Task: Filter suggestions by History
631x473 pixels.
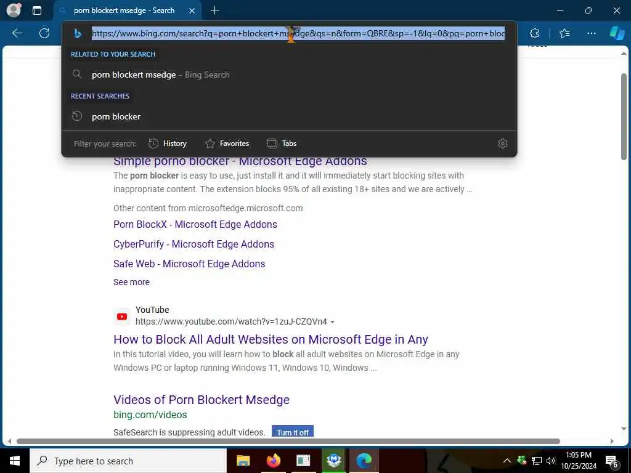Action: point(168,144)
